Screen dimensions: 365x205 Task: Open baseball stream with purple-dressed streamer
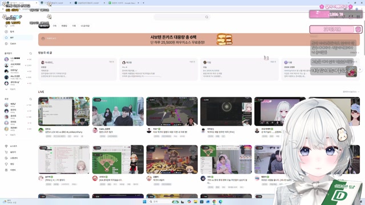point(226,159)
